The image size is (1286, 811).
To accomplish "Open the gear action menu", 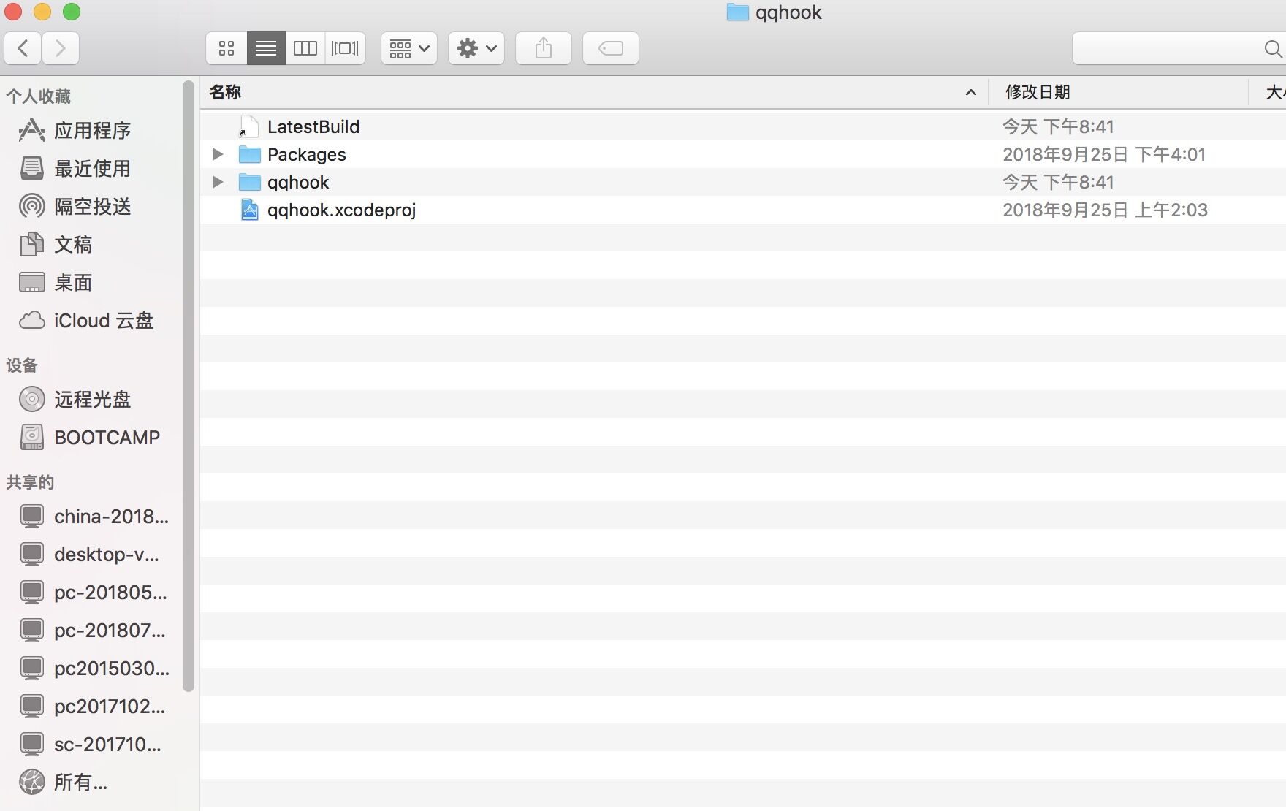I will pyautogui.click(x=476, y=48).
